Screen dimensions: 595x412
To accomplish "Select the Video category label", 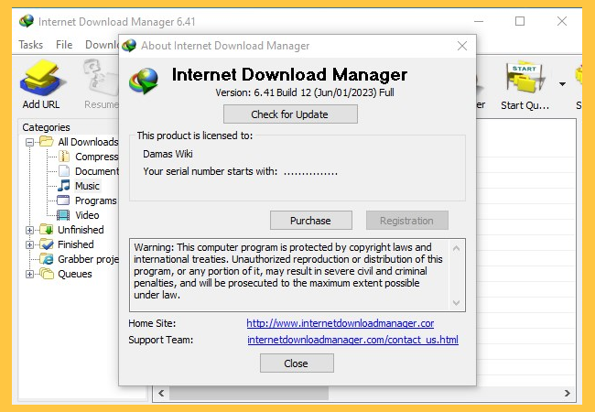I will coord(87,215).
